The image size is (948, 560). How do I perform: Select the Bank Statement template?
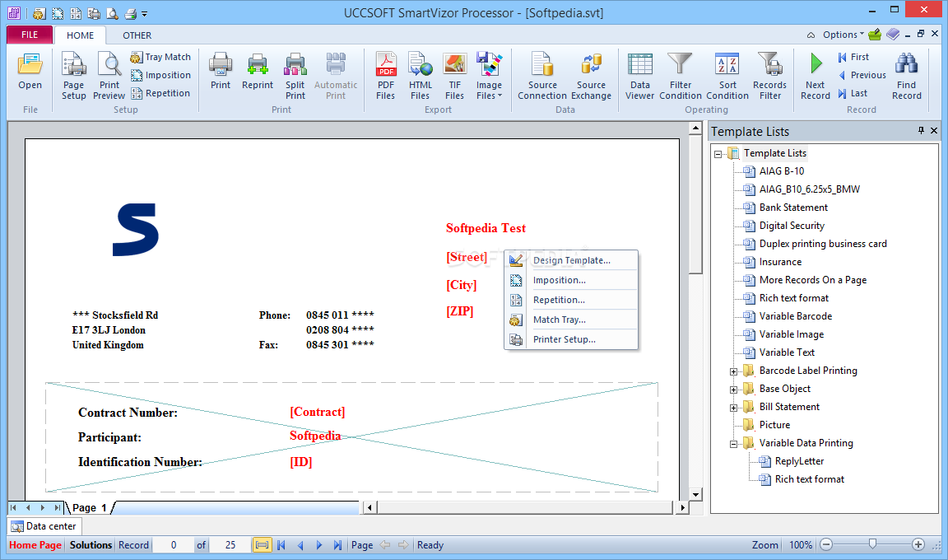(793, 208)
